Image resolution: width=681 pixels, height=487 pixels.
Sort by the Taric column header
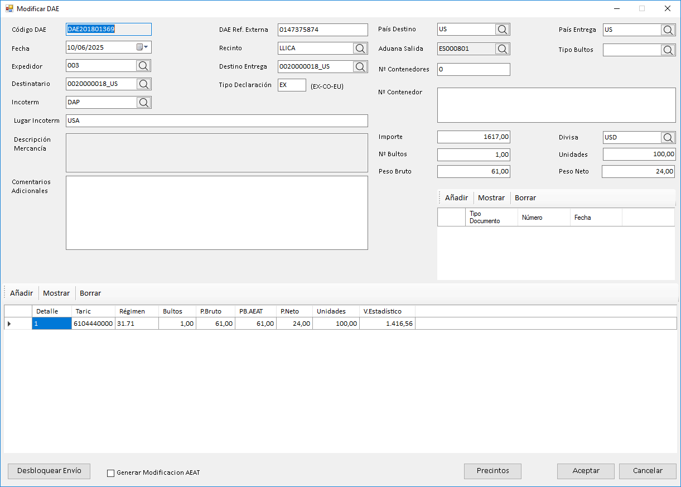tap(93, 311)
